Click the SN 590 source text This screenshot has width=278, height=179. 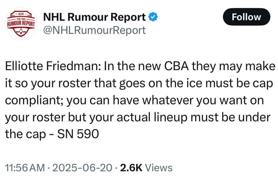78,134
